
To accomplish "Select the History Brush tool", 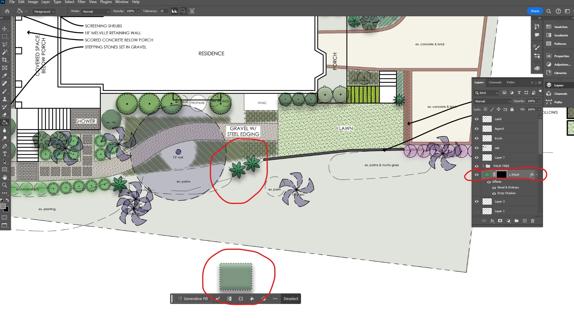I will click(5, 107).
